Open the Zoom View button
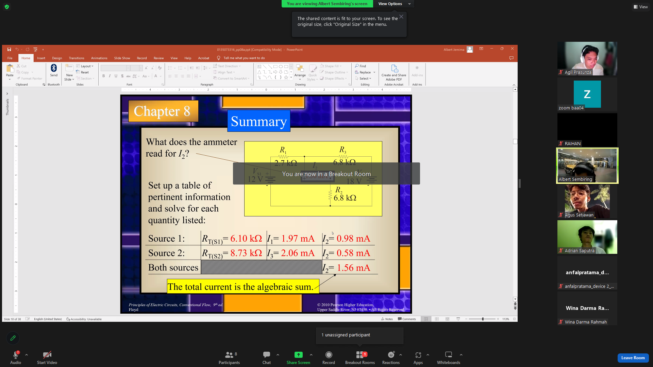653x367 pixels. [641, 7]
